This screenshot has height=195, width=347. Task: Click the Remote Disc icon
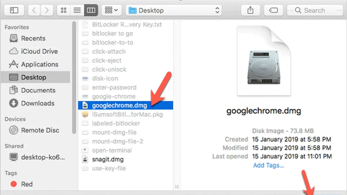pos(14,130)
